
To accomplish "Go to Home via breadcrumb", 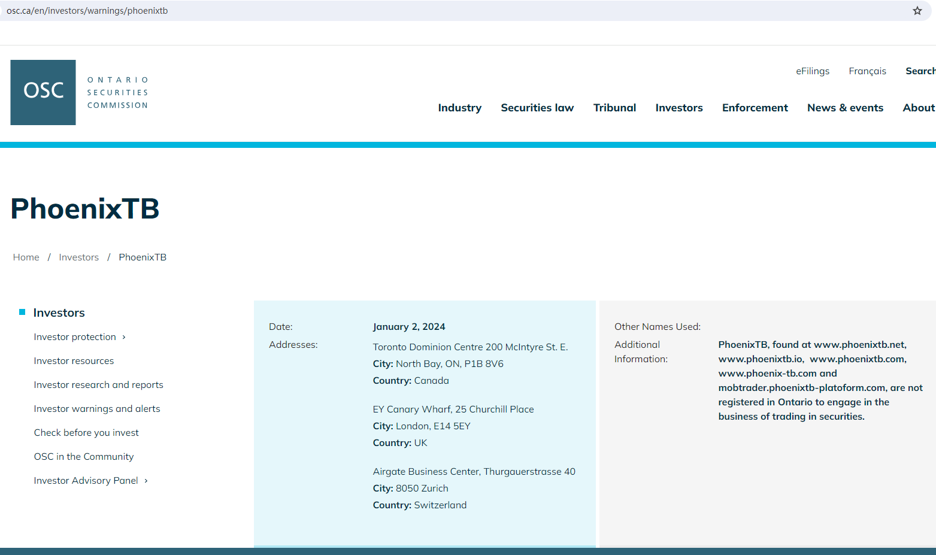I will click(x=26, y=257).
